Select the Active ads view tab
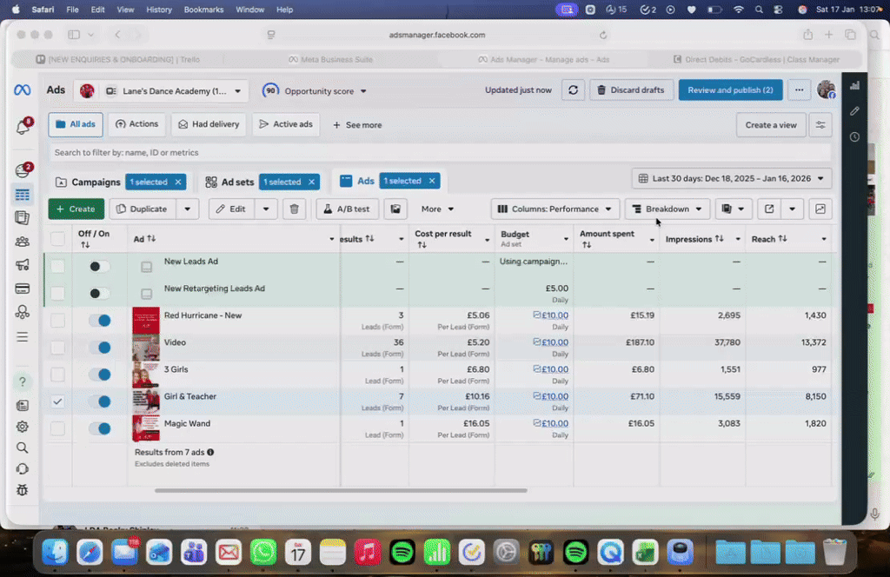The width and height of the screenshot is (890, 577). [x=286, y=124]
